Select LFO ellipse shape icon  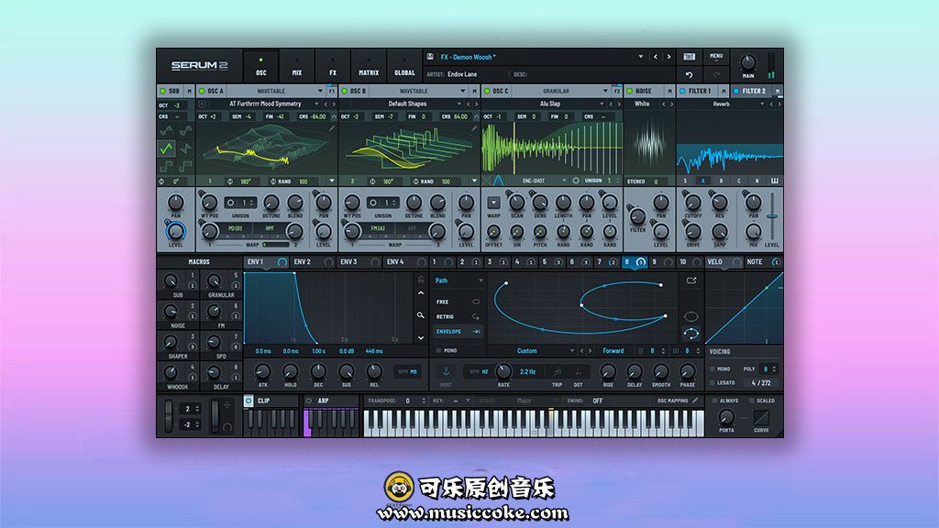(691, 316)
